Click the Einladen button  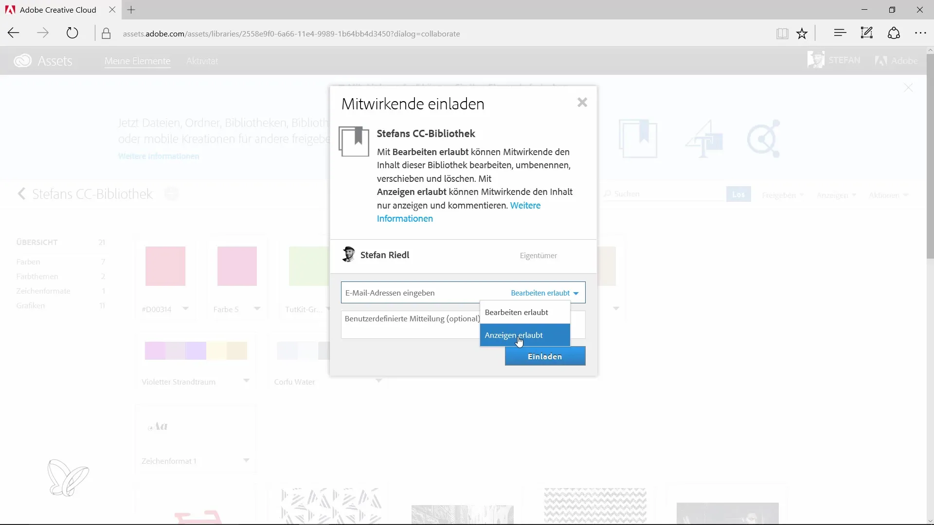[545, 356]
